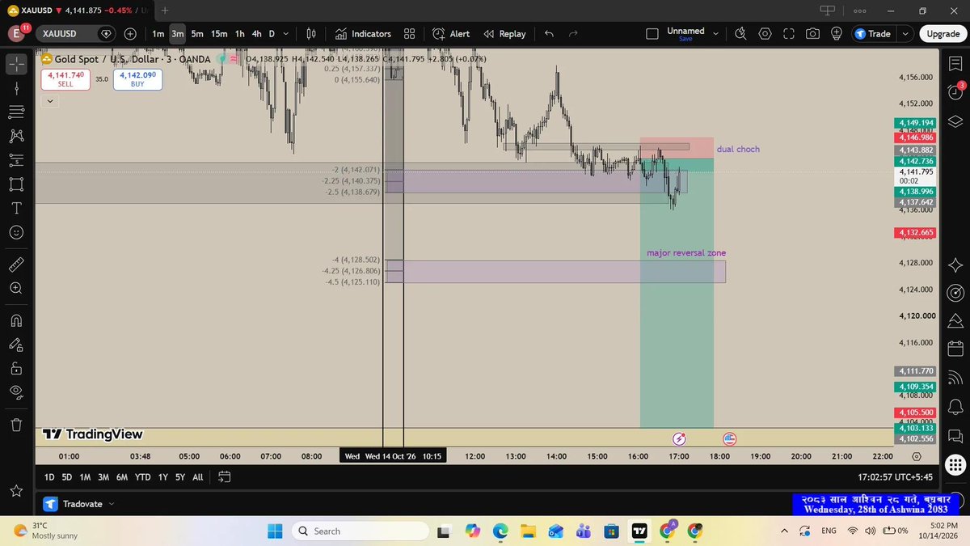970x546 pixels.
Task: Collapse the chart legend chevron
Action: [50, 101]
